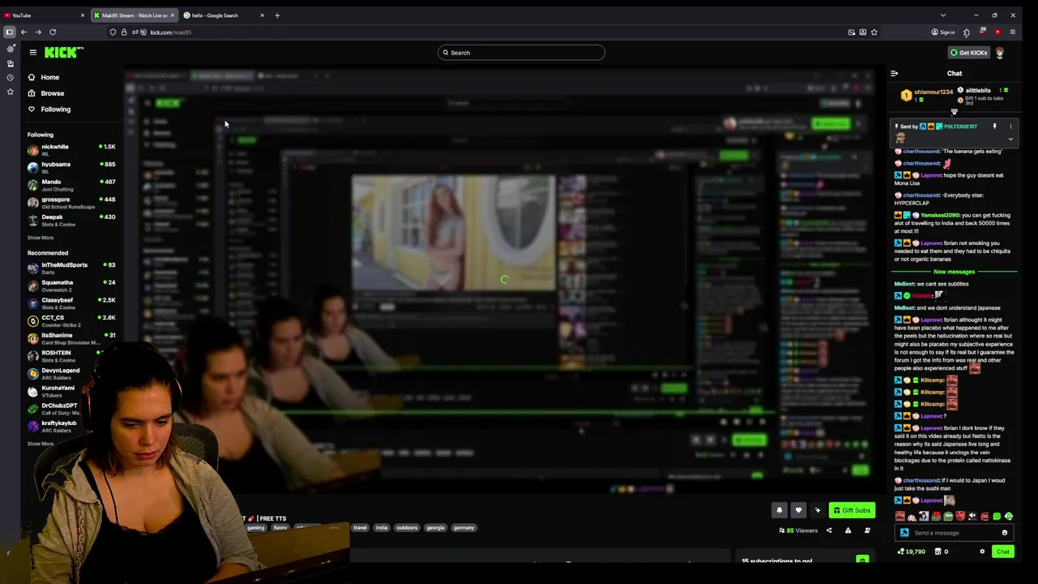This screenshot has width=1038, height=584.
Task: Open CCT_CS recommended channel
Action: click(x=71, y=320)
